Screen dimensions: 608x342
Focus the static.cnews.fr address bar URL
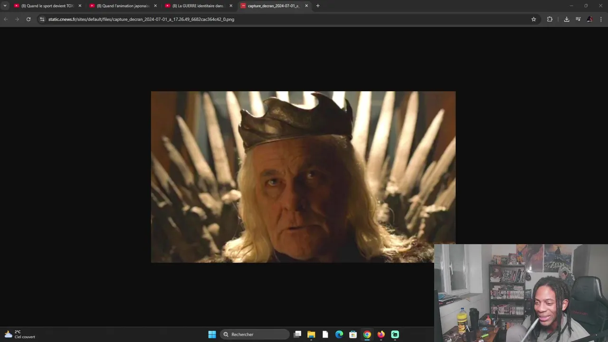(x=141, y=19)
